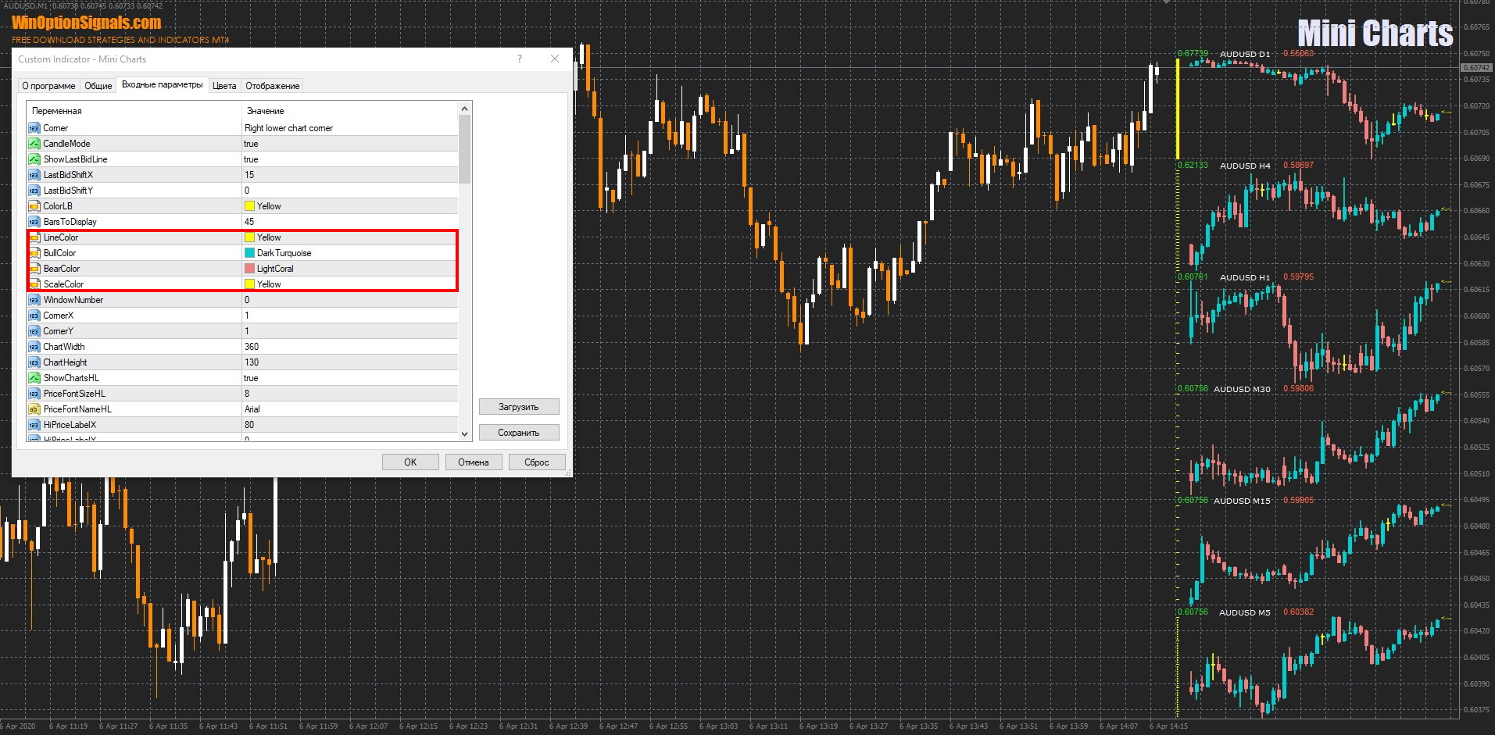Image resolution: width=1495 pixels, height=735 pixels.
Task: Click the ShowLastBidLine parameter icon
Action: 34,159
